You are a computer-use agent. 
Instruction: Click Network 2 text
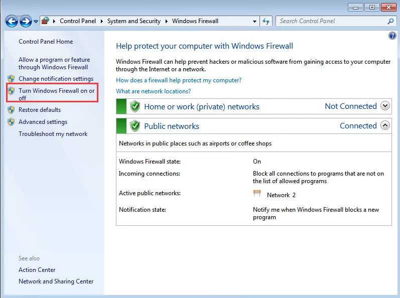point(281,195)
